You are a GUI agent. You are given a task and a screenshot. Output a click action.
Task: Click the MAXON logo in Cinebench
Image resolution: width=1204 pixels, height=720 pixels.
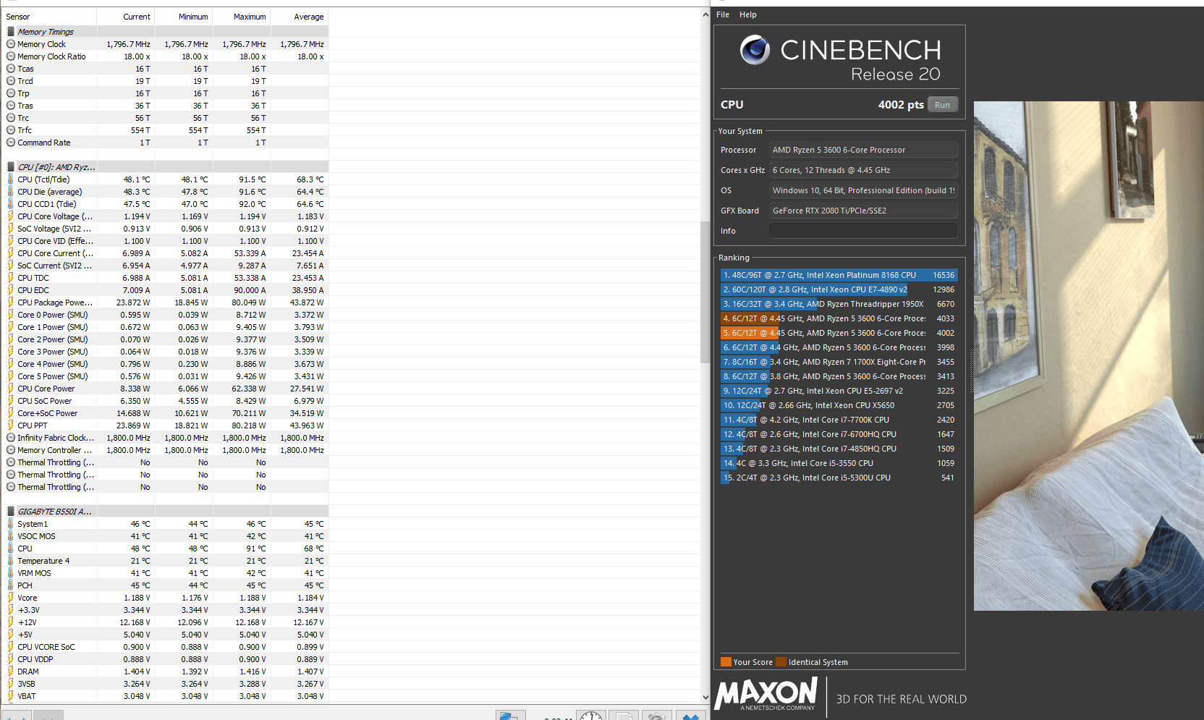767,695
